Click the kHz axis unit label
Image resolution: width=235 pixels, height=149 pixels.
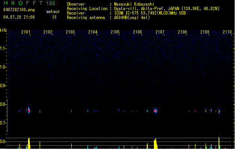point(3,30)
